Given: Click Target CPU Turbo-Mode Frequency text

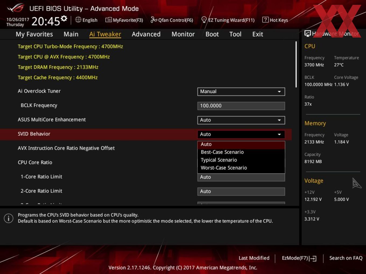Looking at the screenshot, I should (x=70, y=46).
